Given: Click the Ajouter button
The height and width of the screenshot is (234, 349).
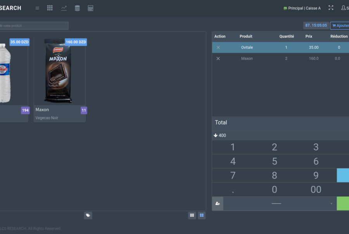Looking at the screenshot, I should click(x=340, y=26).
